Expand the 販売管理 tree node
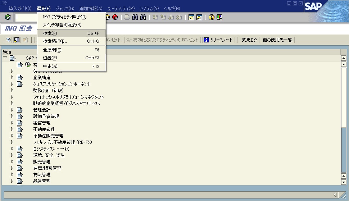This screenshot has height=201, width=349. [x=12, y=162]
